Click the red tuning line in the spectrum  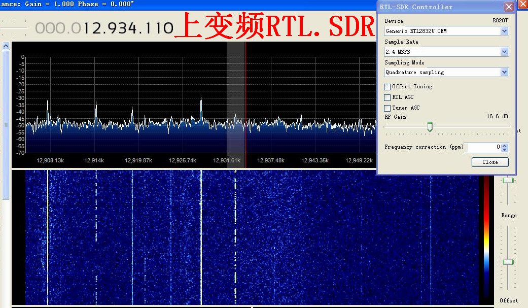245,105
